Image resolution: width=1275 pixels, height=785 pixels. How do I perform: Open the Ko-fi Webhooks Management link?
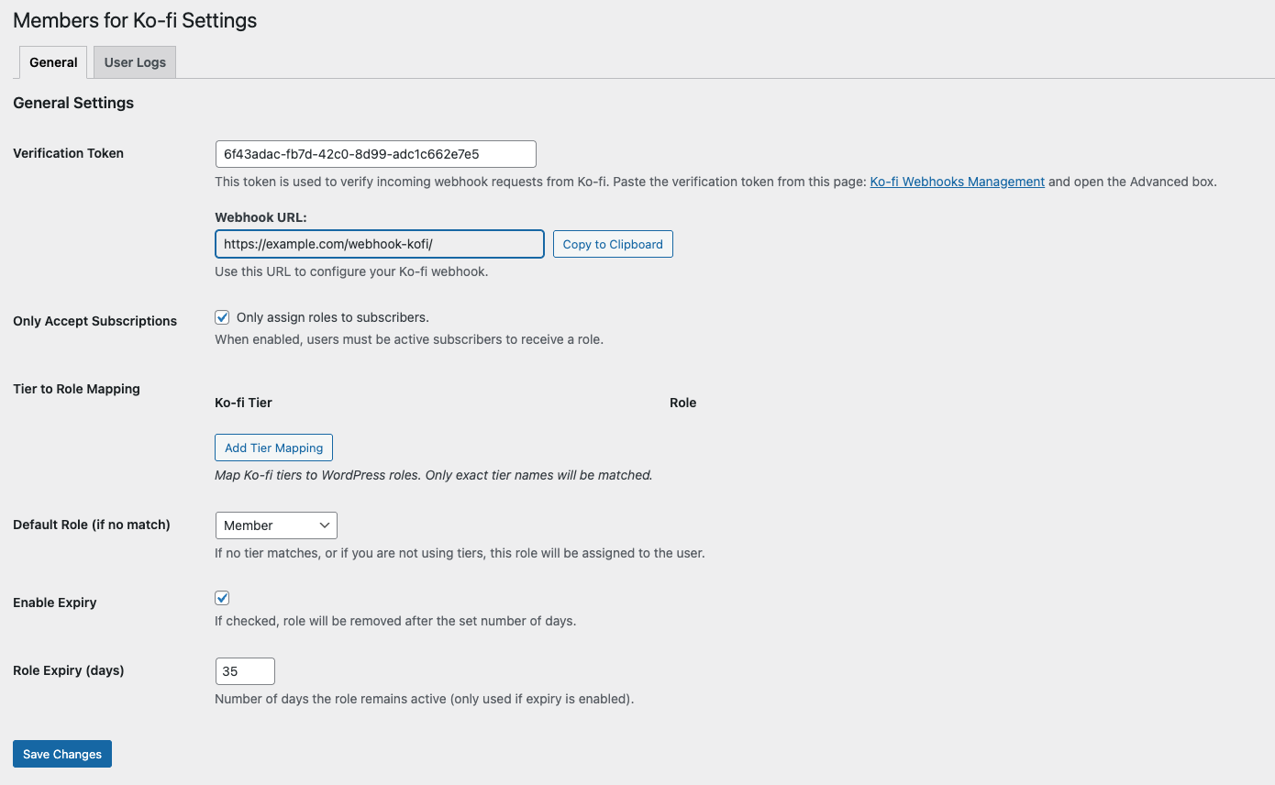pyautogui.click(x=957, y=182)
